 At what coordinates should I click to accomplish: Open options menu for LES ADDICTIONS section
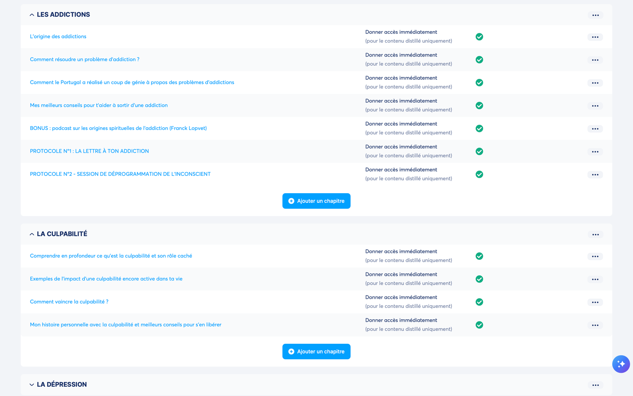pyautogui.click(x=595, y=15)
